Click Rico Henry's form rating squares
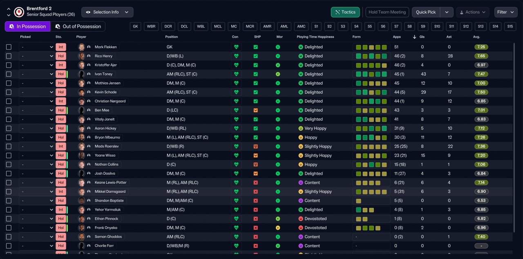523x259 pixels. [371, 56]
